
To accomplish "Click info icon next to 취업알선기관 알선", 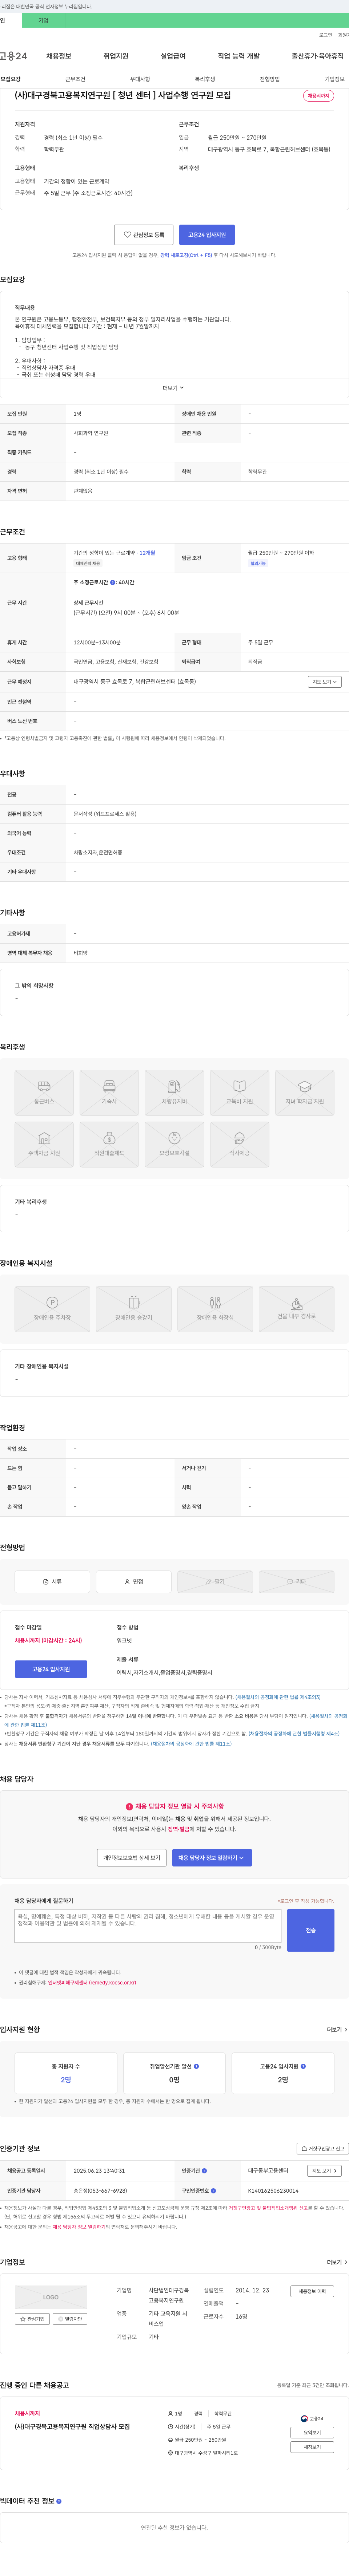I will (x=196, y=2066).
